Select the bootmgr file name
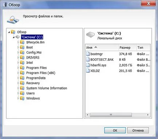 (x=96, y=54)
